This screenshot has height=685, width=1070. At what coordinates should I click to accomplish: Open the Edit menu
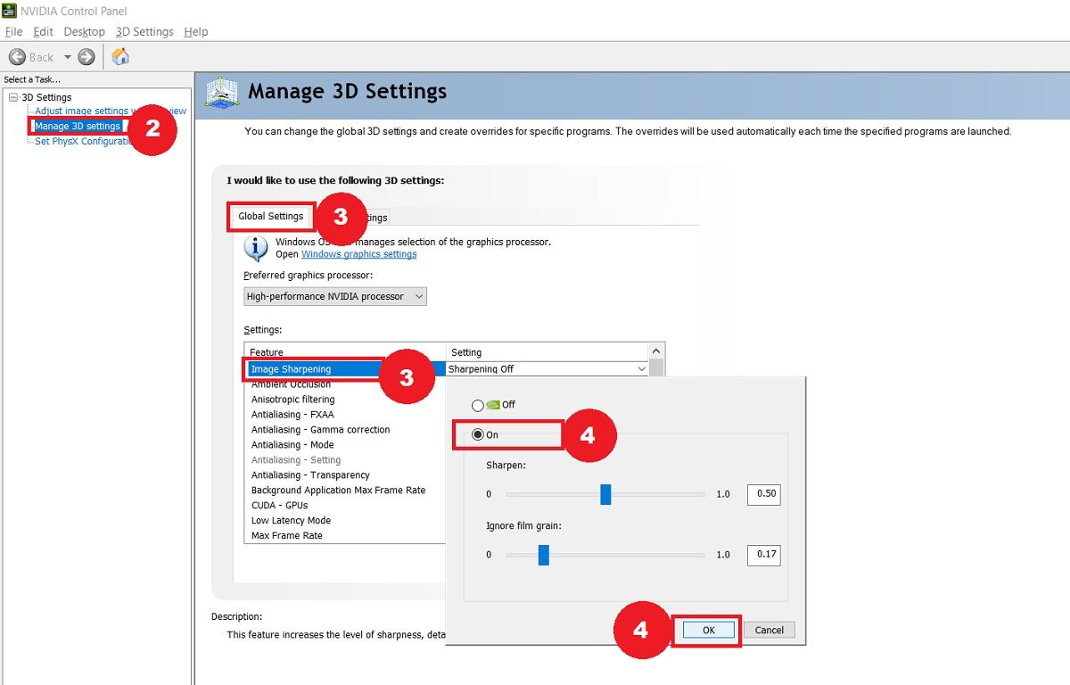[43, 31]
